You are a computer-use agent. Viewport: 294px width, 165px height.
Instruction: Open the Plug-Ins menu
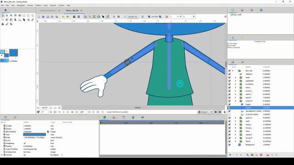click(53, 5)
